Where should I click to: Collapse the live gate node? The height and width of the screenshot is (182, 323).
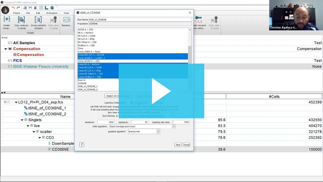(28, 126)
